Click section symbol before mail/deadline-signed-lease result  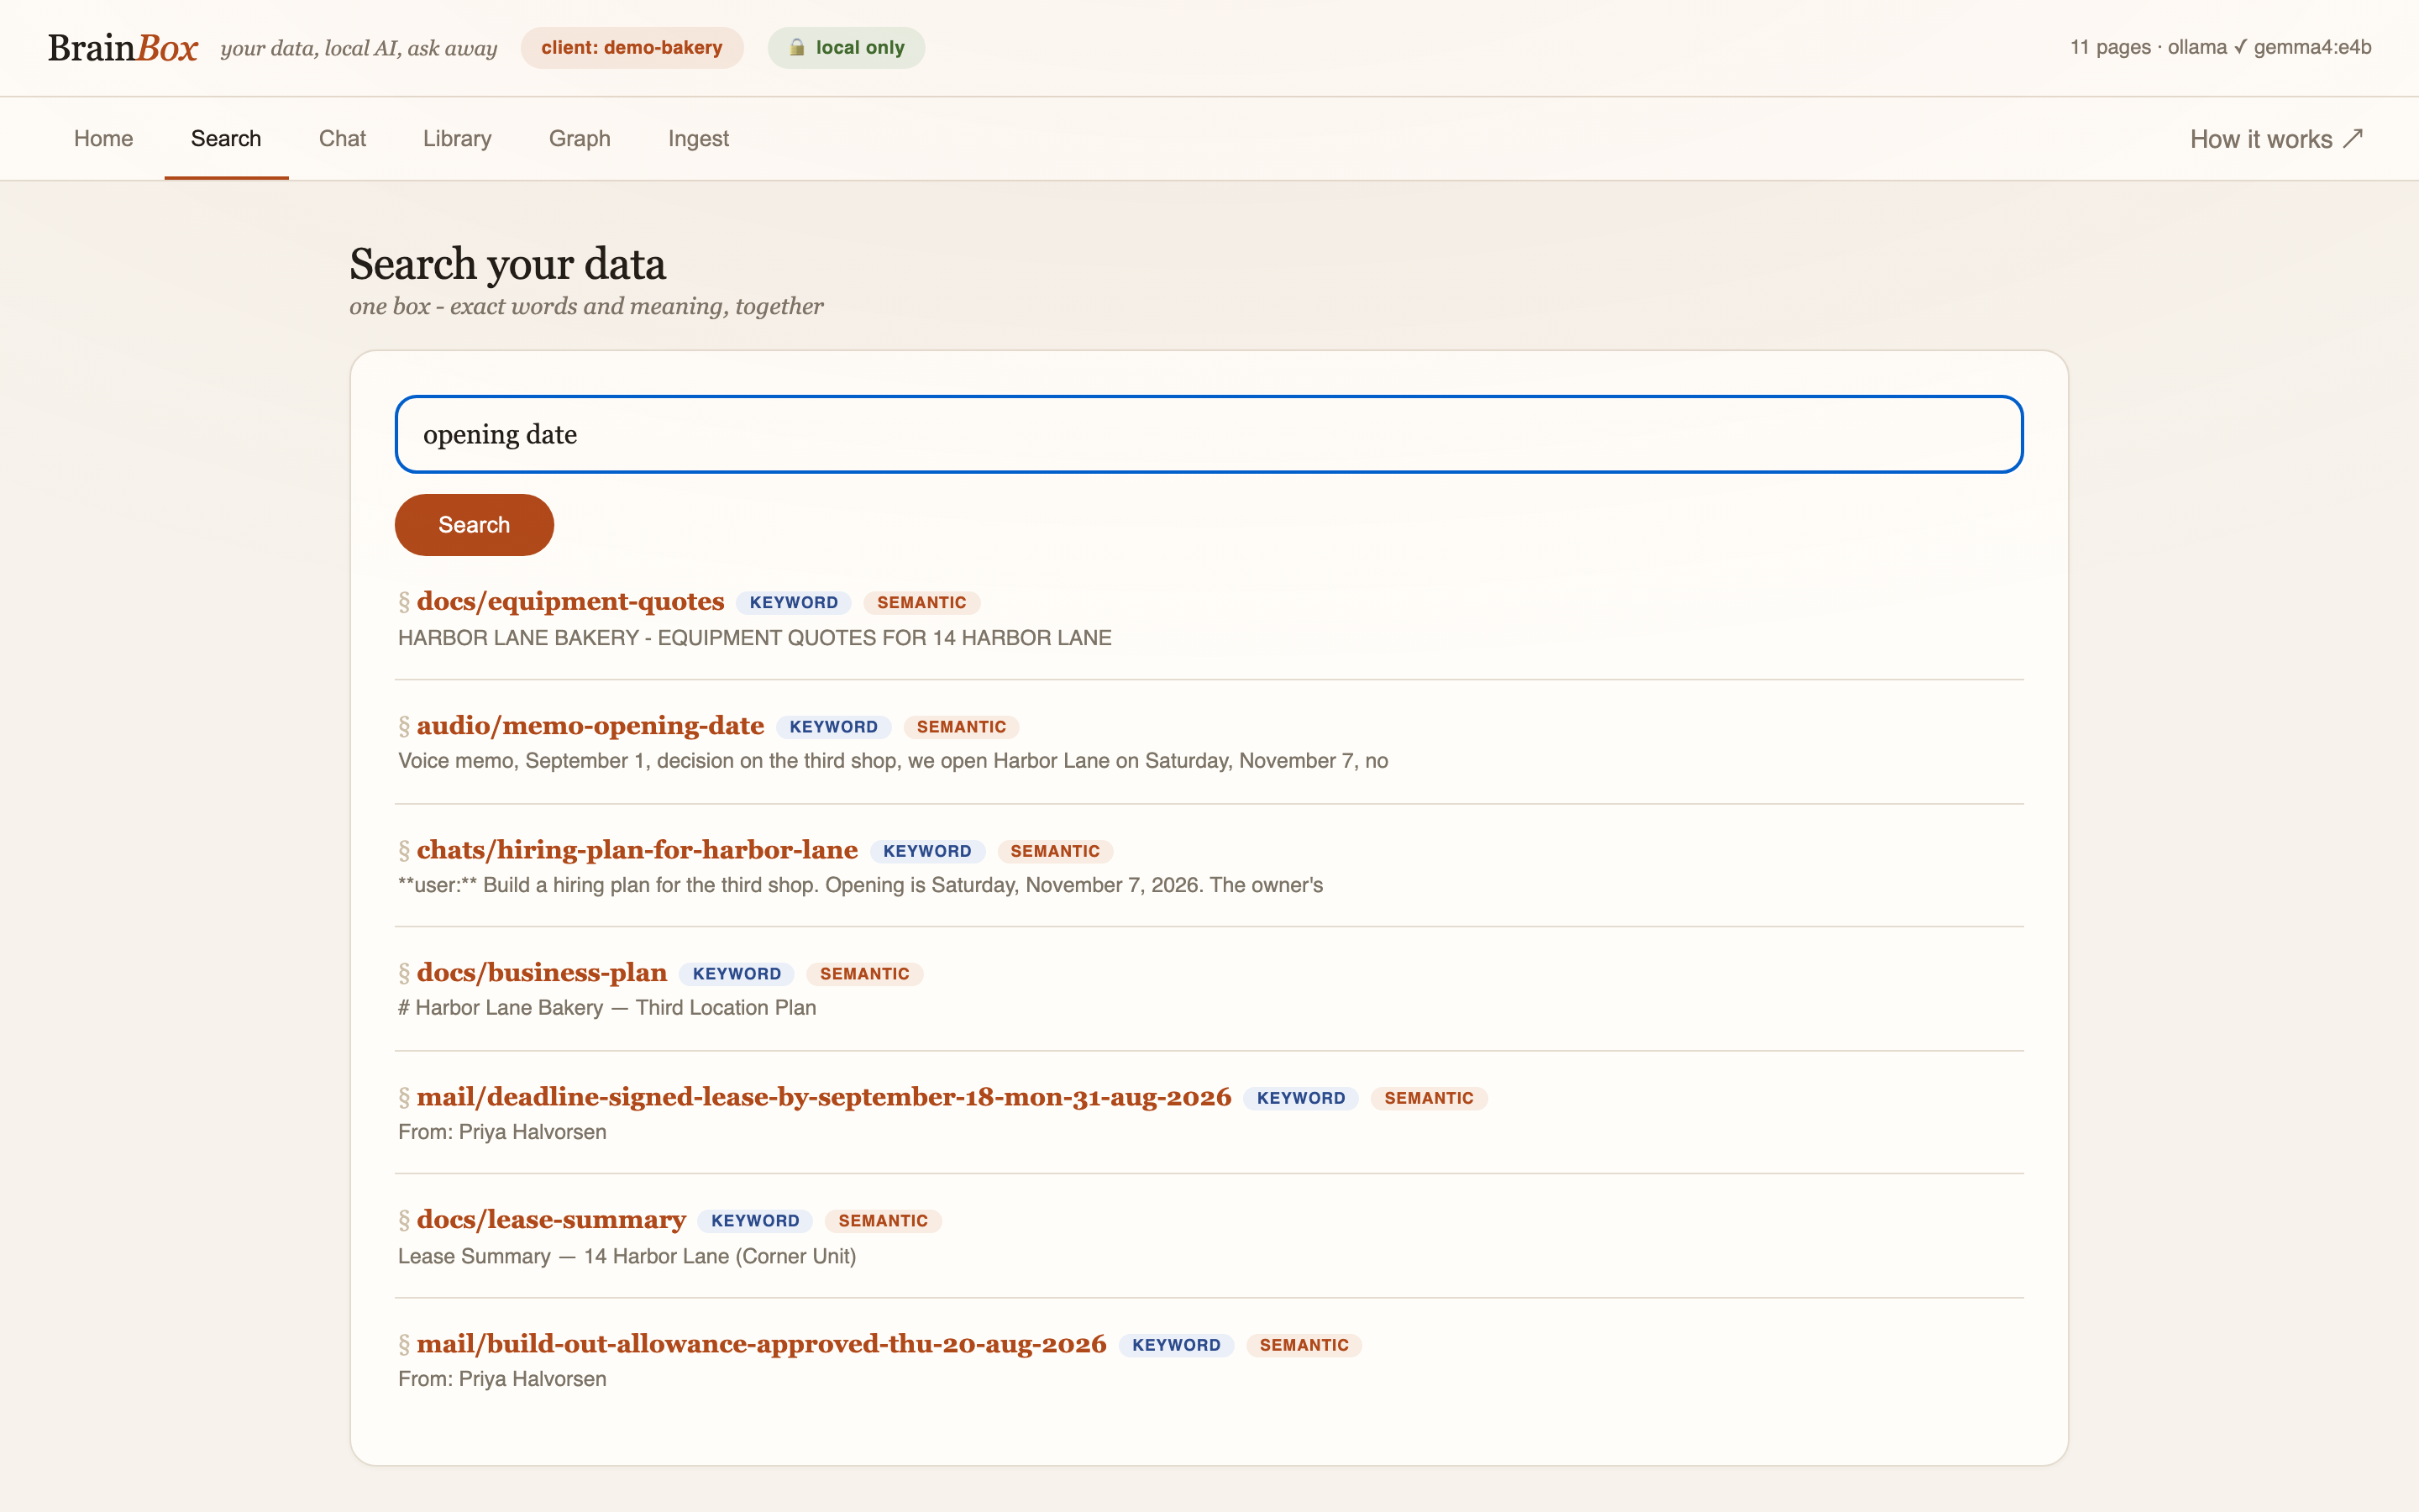click(404, 1097)
